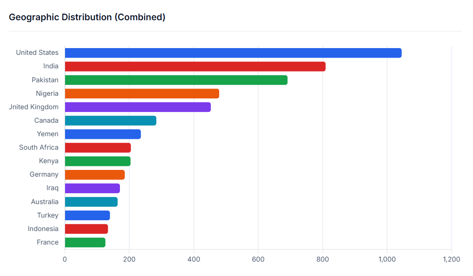473x276 pixels.
Task: Click the purple Iraq bar
Action: pos(92,188)
